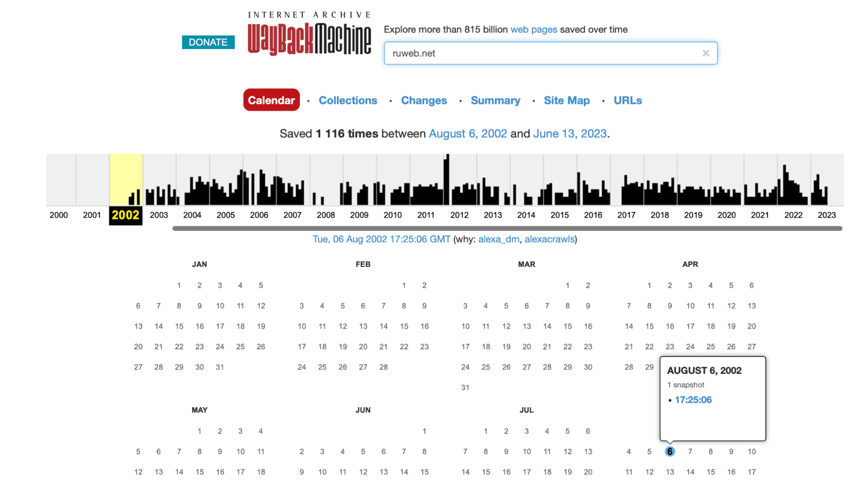Choose year 2007 on the timeline
The image size is (867, 487).
pyautogui.click(x=292, y=215)
